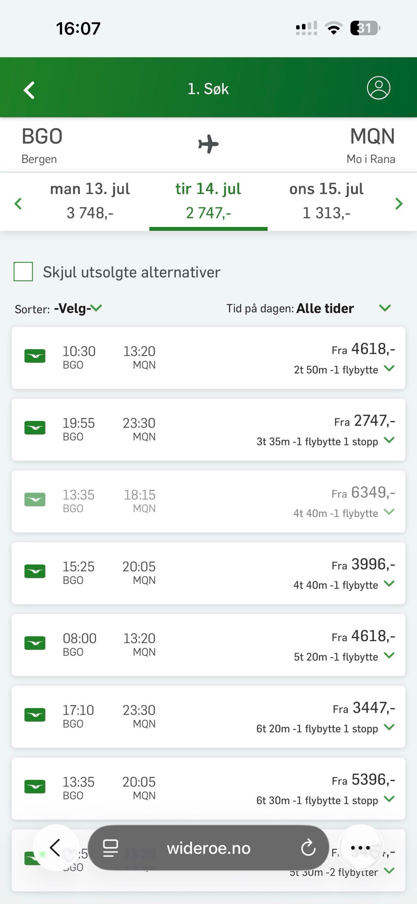Expand details of 10:30 flight 4618,-

[x=390, y=369]
